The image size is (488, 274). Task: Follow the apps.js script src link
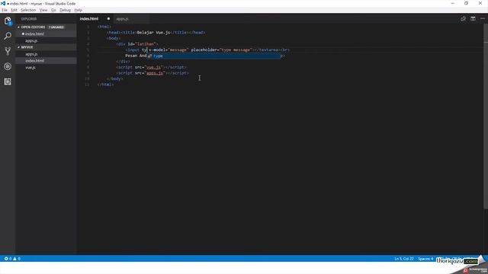[x=155, y=73]
